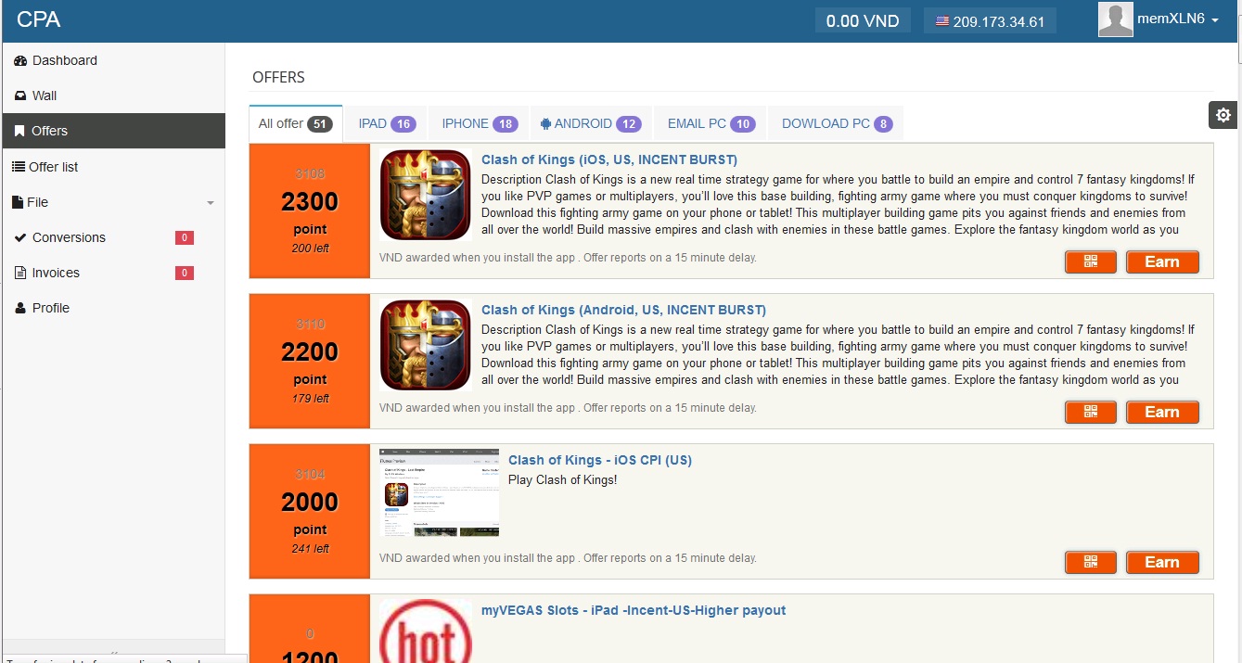
Task: Expand the File sidebar menu
Action: click(x=113, y=202)
